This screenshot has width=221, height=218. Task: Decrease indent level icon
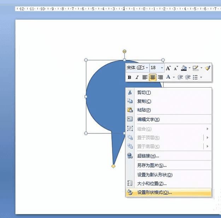point(180,77)
